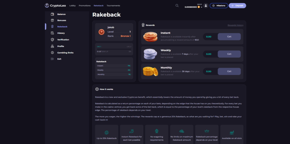Click the No wagering requirements icon
The height and width of the screenshot is (144, 290).
pyautogui.click(x=157, y=131)
